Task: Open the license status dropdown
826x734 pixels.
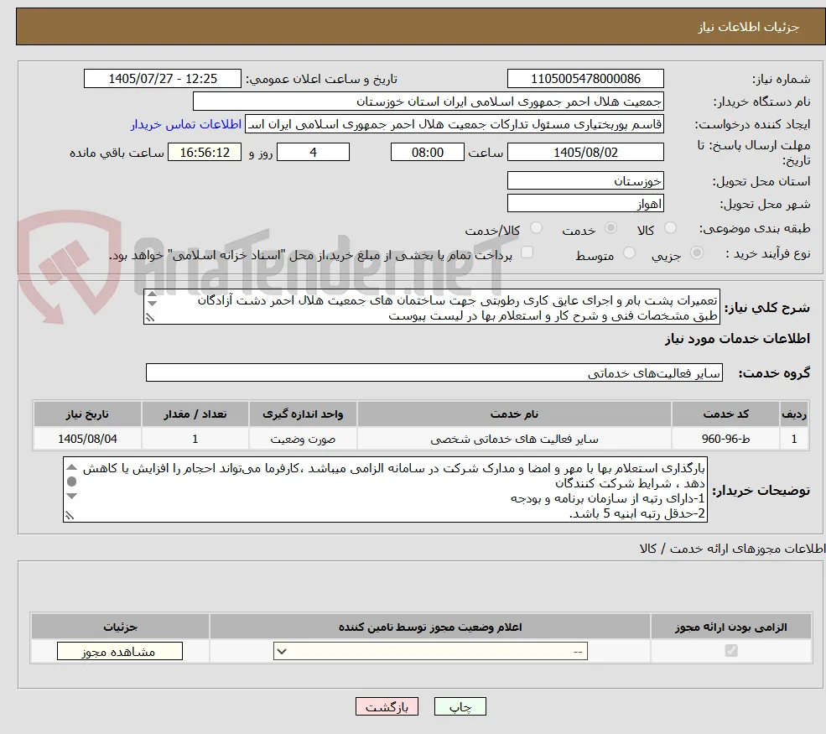Action: coord(430,651)
